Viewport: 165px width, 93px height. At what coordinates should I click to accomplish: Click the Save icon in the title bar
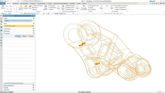[x=5, y=1]
